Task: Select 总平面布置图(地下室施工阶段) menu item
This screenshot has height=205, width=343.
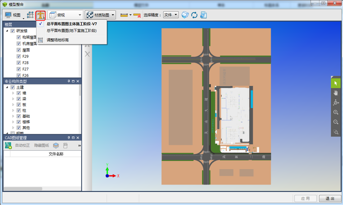Action: tap(72, 31)
